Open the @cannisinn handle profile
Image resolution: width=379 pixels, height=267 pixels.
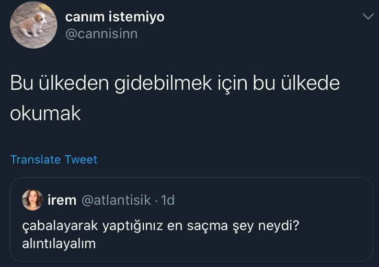point(101,34)
